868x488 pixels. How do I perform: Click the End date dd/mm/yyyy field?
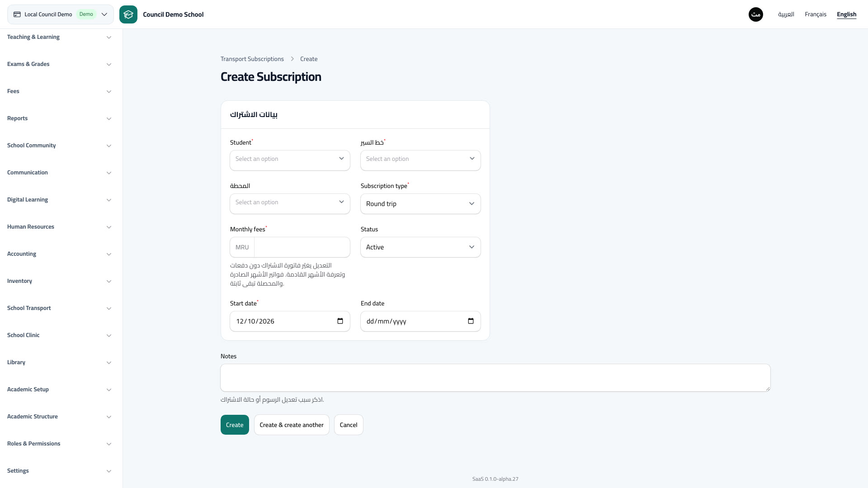420,321
